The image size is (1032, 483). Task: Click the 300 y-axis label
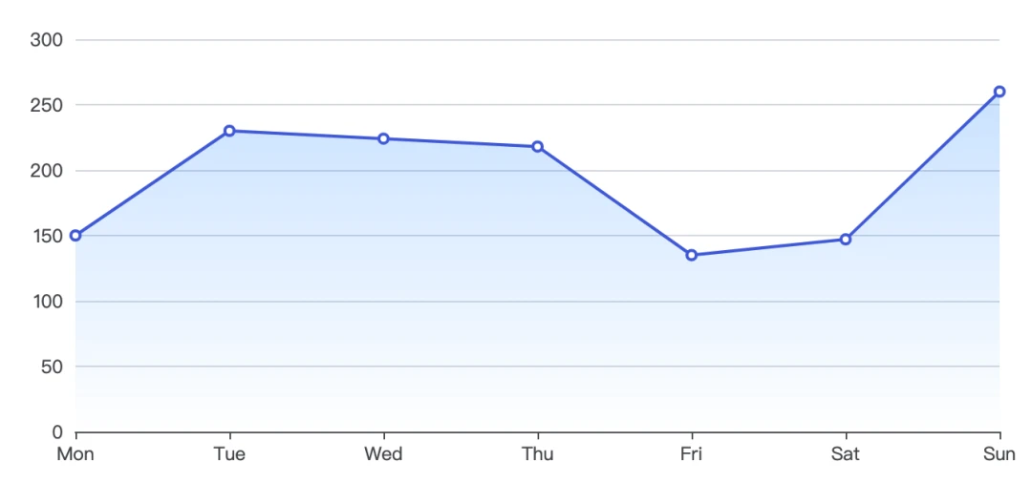47,40
